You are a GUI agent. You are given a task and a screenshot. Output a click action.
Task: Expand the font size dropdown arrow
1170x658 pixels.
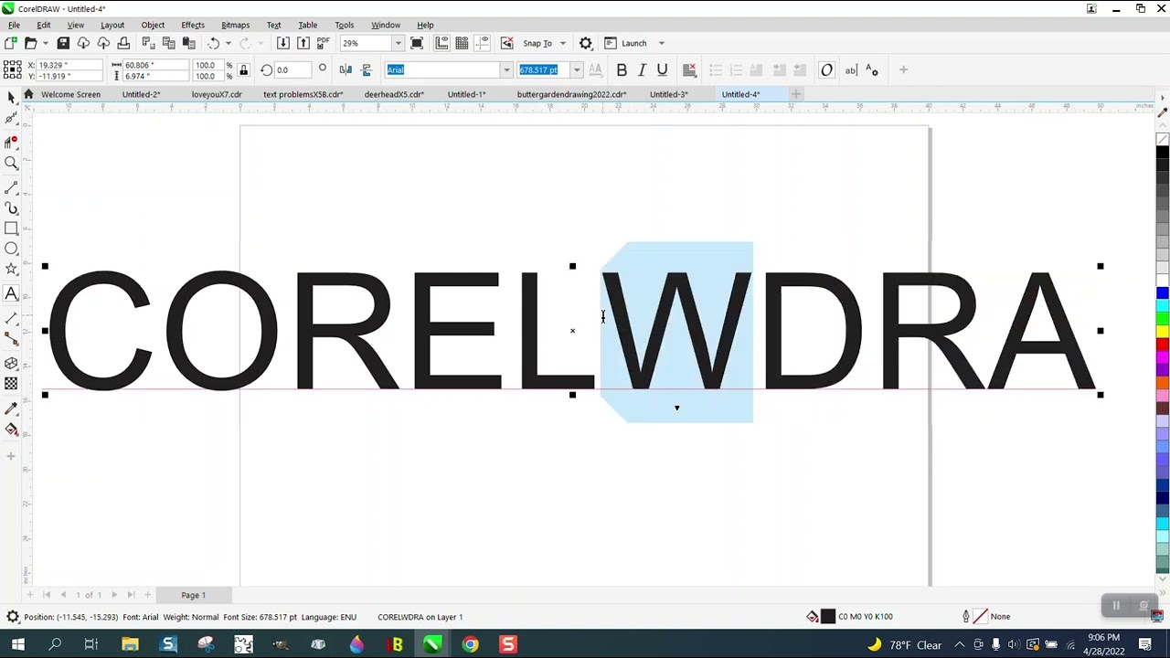pyautogui.click(x=577, y=69)
